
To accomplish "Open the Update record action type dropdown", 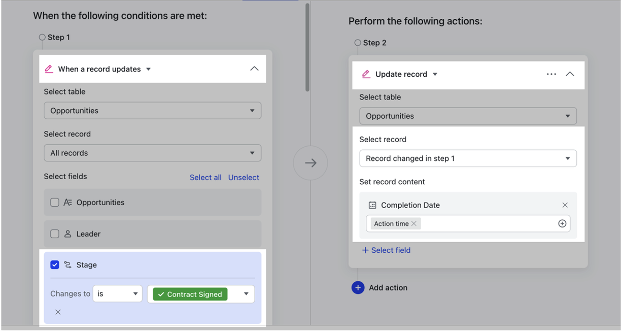I will 435,74.
